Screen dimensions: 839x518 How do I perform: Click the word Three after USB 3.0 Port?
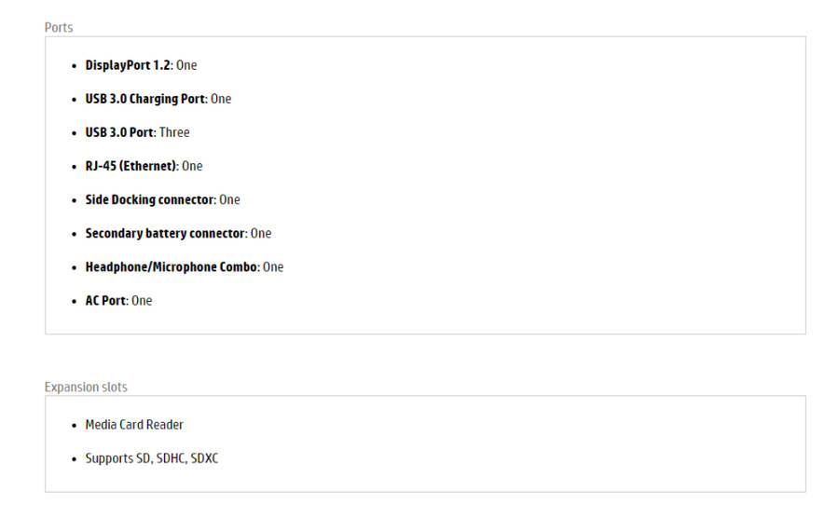coord(174,132)
